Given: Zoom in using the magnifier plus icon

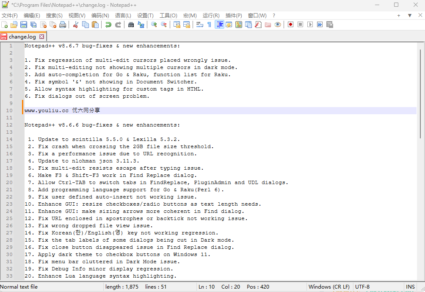Looking at the screenshot, I should tap(154, 25).
